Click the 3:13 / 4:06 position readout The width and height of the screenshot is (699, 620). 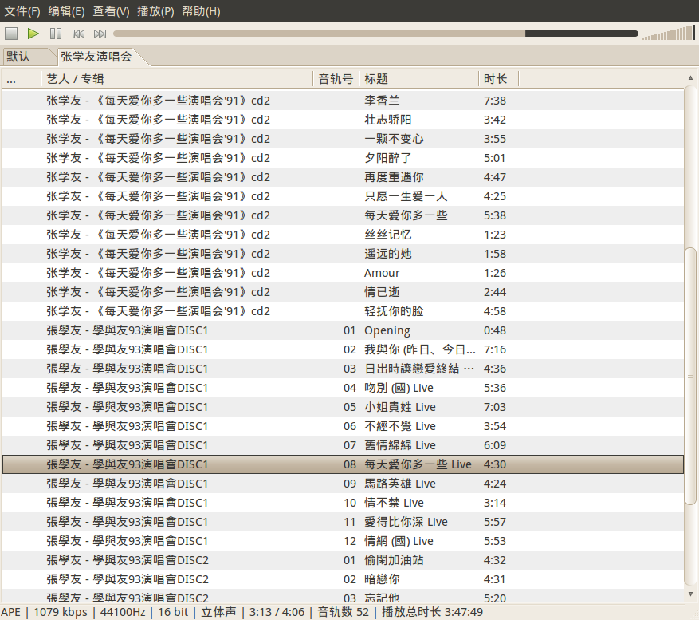point(277,612)
